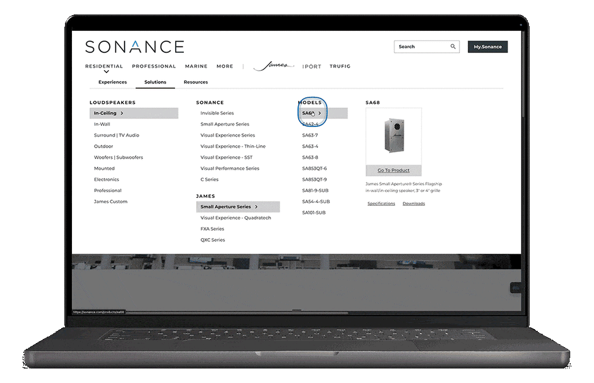Open the Marine top menu

tap(196, 67)
